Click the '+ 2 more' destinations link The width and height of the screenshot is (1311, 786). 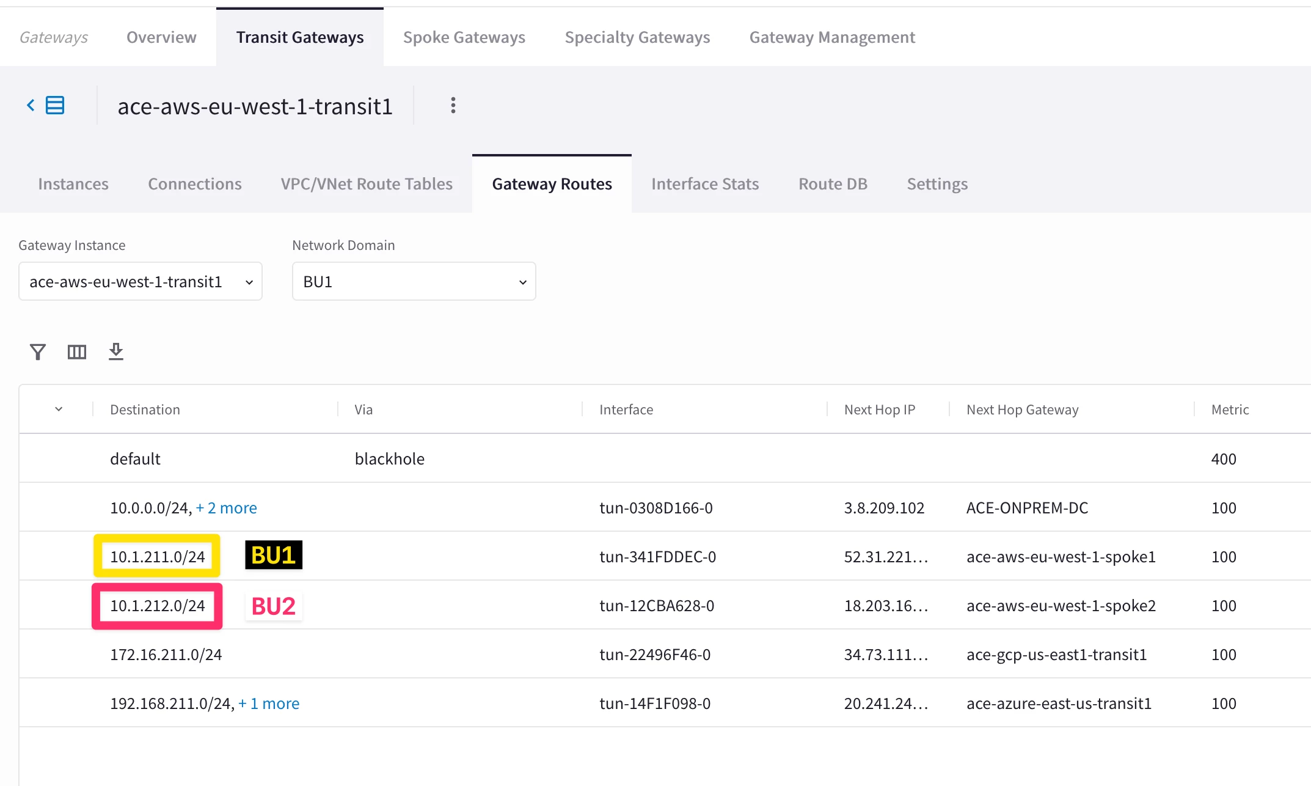(x=226, y=508)
